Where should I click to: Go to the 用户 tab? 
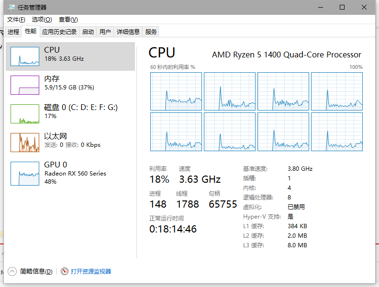point(105,32)
